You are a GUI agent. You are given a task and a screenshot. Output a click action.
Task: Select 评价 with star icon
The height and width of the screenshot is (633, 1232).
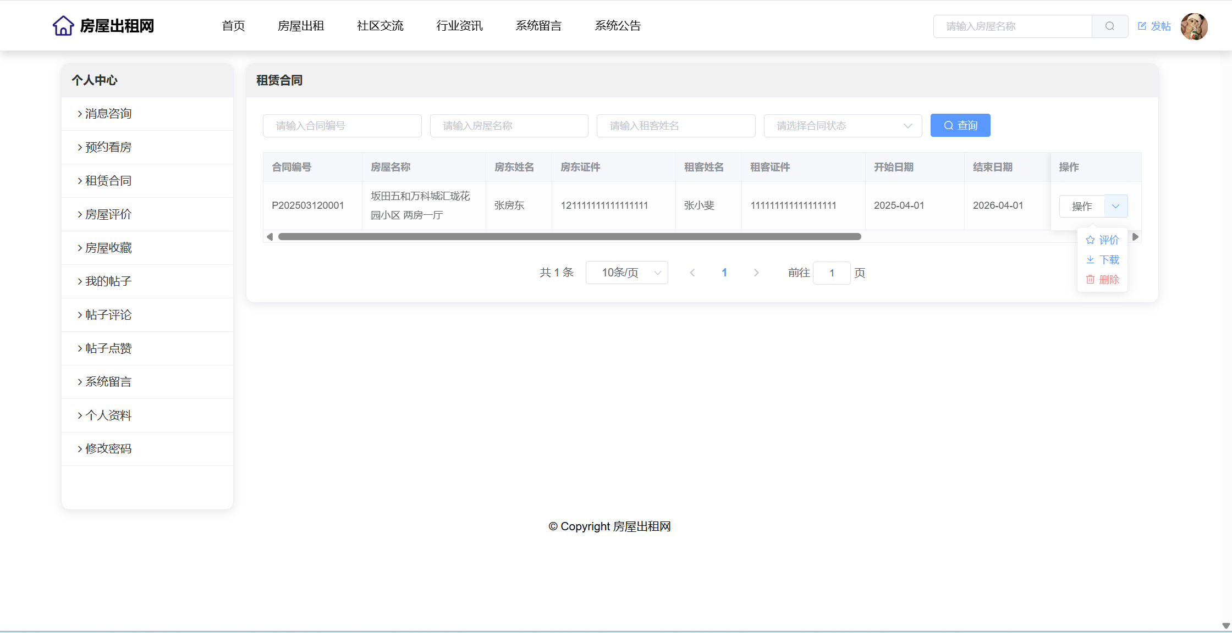pyautogui.click(x=1102, y=240)
